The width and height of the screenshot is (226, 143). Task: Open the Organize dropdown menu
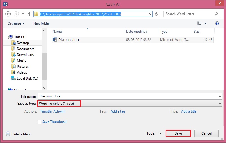tap(16, 23)
